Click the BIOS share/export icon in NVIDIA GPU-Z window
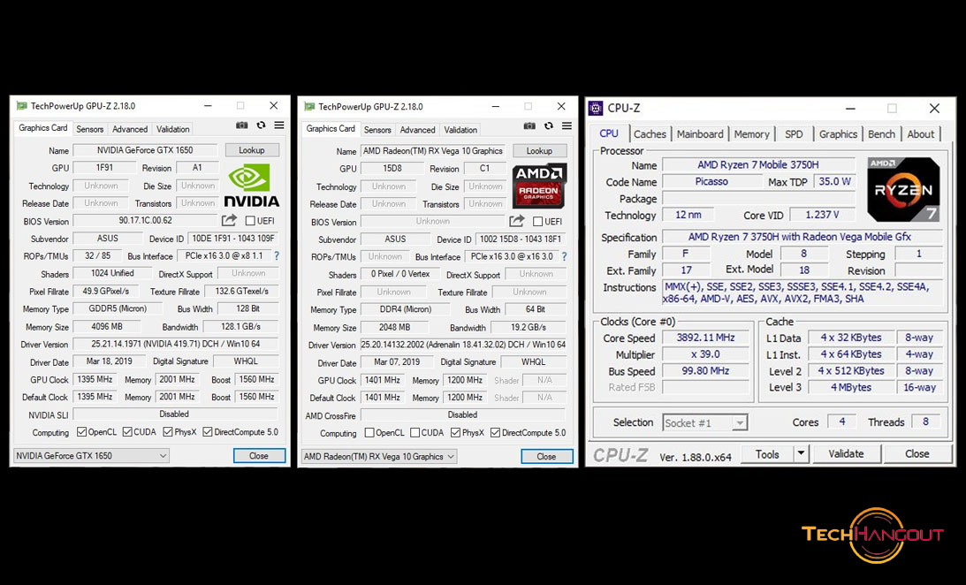The height and width of the screenshot is (585, 966). coord(229,220)
